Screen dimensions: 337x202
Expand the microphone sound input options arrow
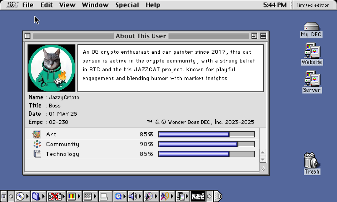(x=156, y=196)
